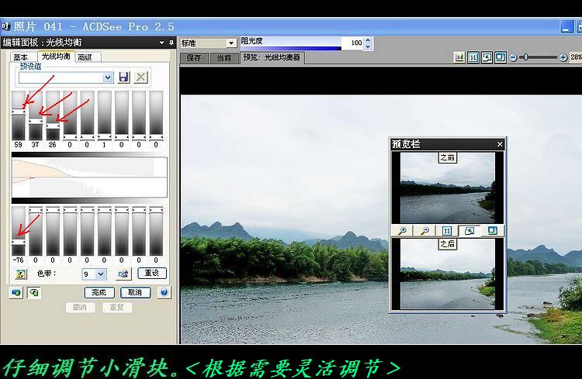The height and width of the screenshot is (379, 582).
Task: Open help with the blue question mark icon
Action: point(164,293)
